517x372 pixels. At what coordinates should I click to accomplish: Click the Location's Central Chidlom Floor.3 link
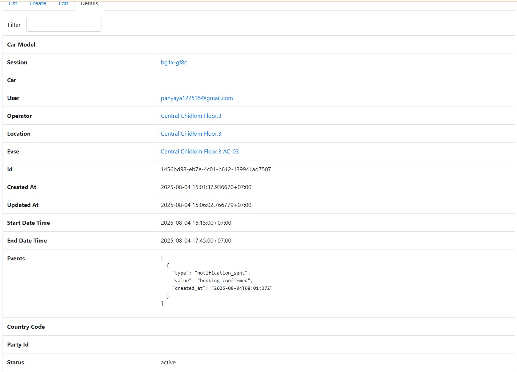[191, 134]
